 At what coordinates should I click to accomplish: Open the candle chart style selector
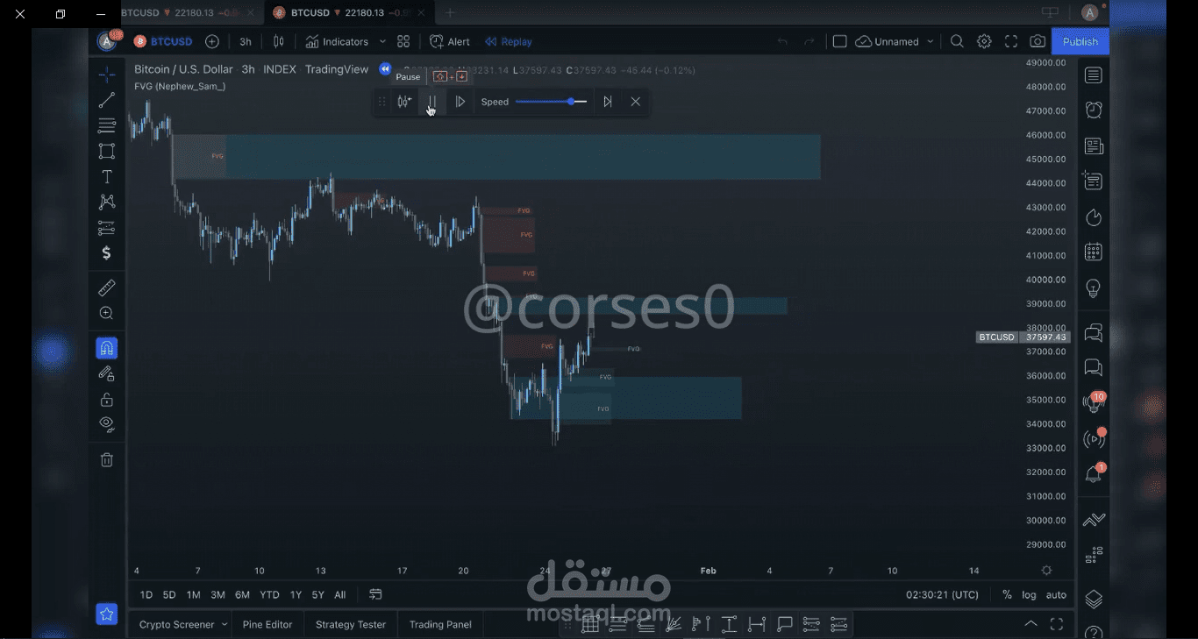point(278,41)
